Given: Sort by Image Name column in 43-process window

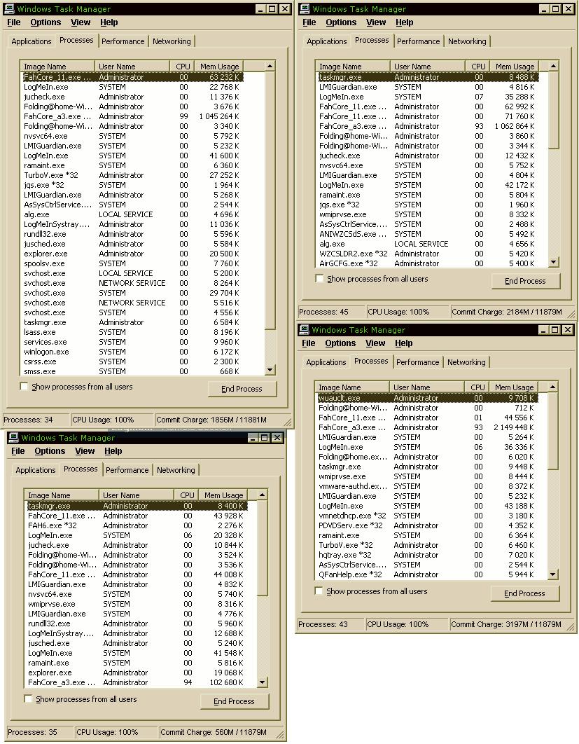Looking at the screenshot, I should 352,387.
